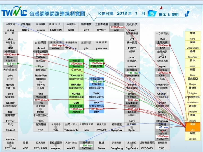
Task: Select the Singapore country box
Action: coord(193,109)
